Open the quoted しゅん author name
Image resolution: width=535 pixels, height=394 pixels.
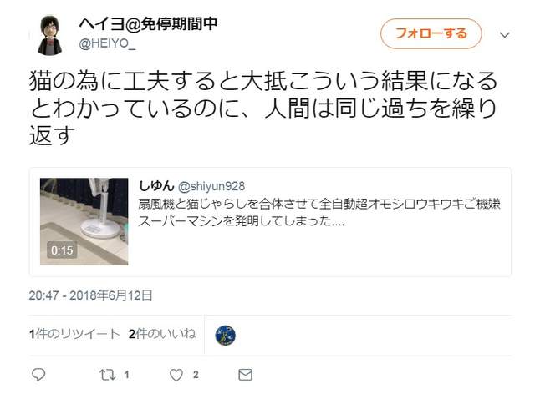pyautogui.click(x=156, y=186)
